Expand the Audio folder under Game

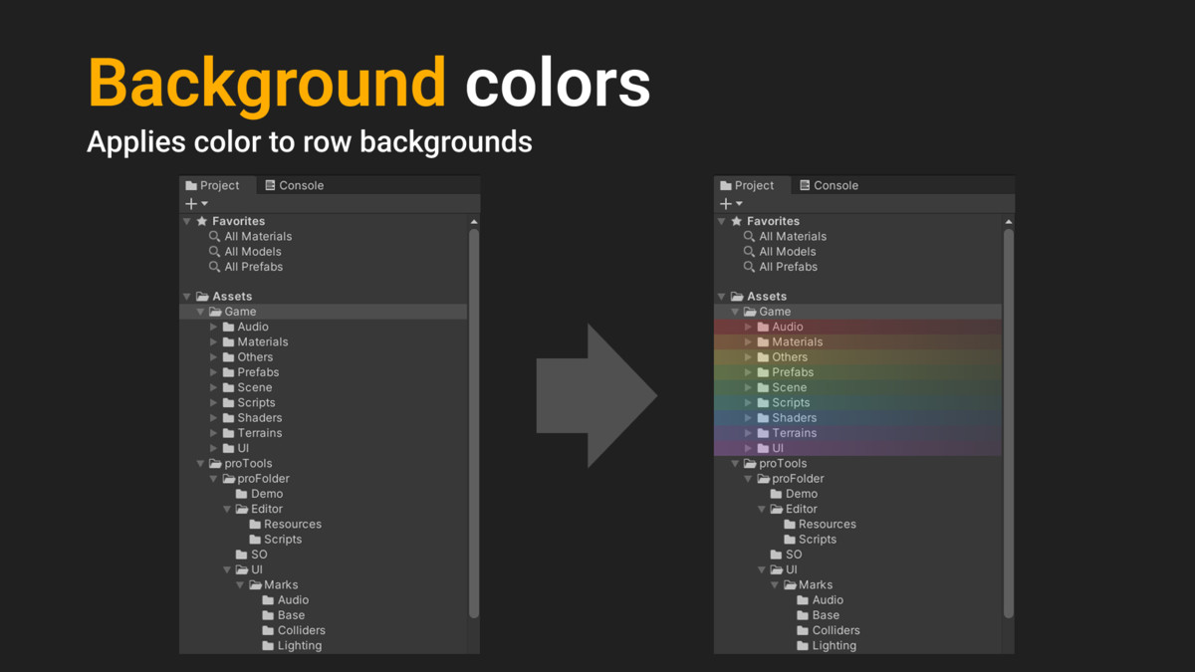tap(214, 326)
